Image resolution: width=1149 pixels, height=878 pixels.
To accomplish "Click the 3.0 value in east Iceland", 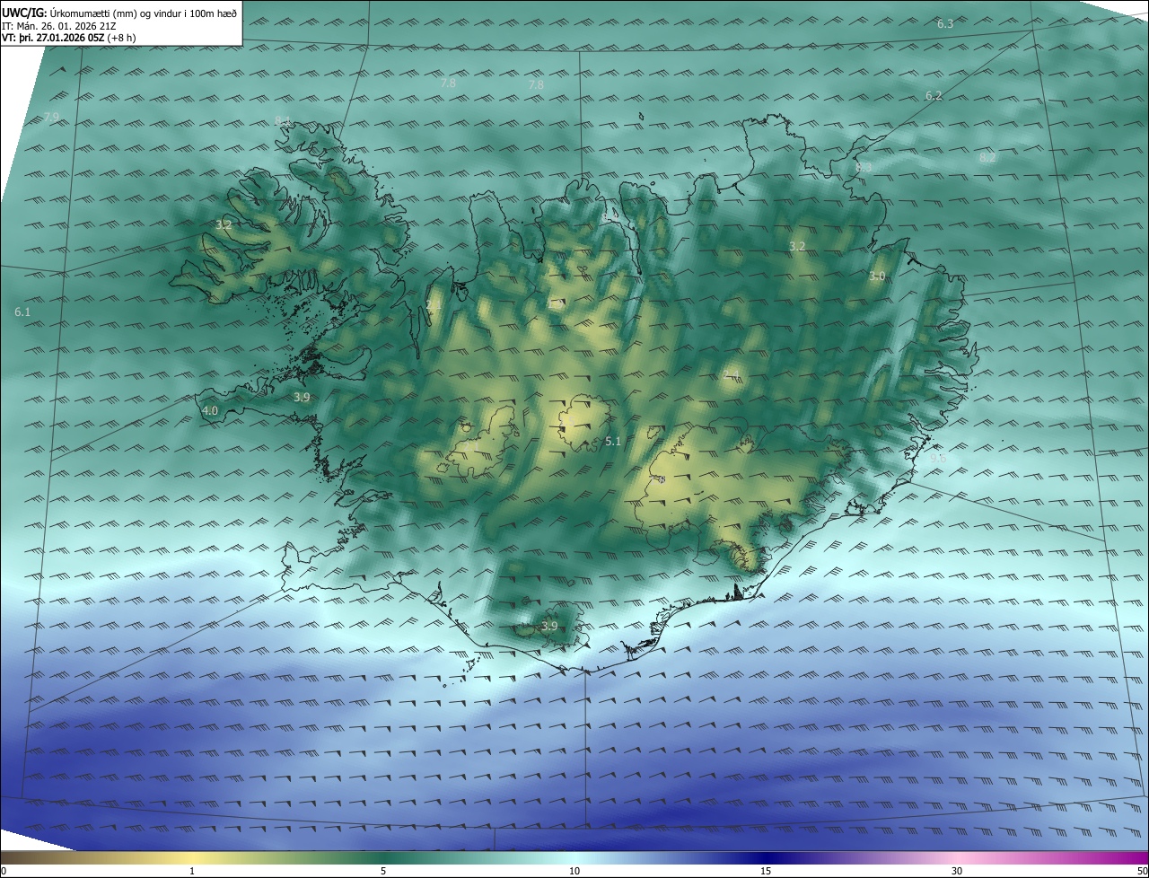I will click(877, 277).
